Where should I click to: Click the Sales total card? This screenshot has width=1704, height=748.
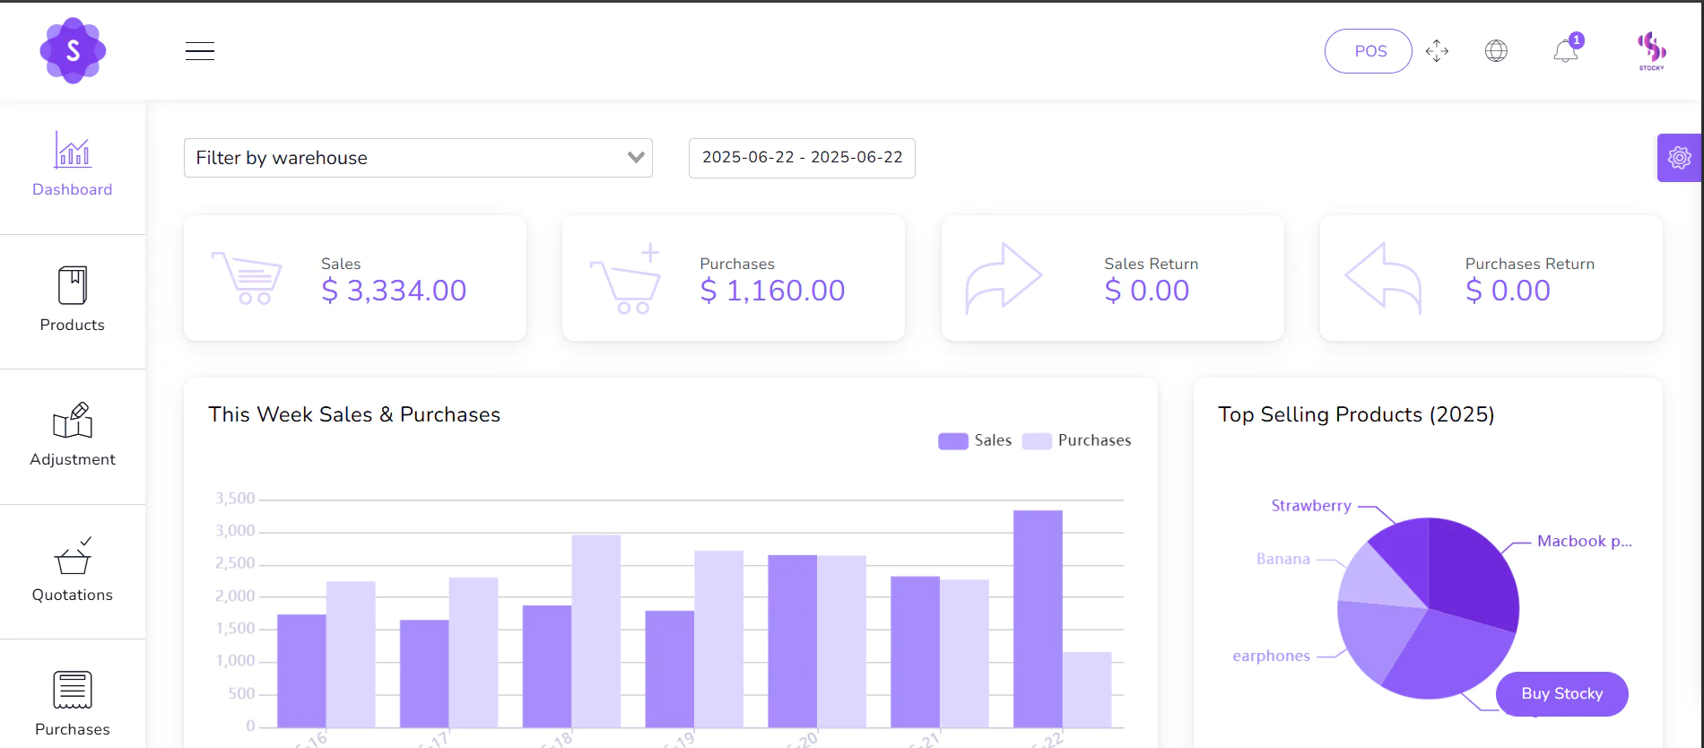pyautogui.click(x=355, y=278)
